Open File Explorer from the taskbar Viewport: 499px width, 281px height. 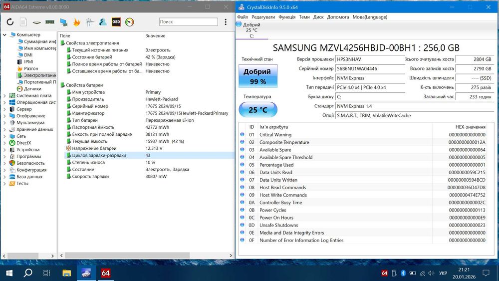(x=66, y=273)
